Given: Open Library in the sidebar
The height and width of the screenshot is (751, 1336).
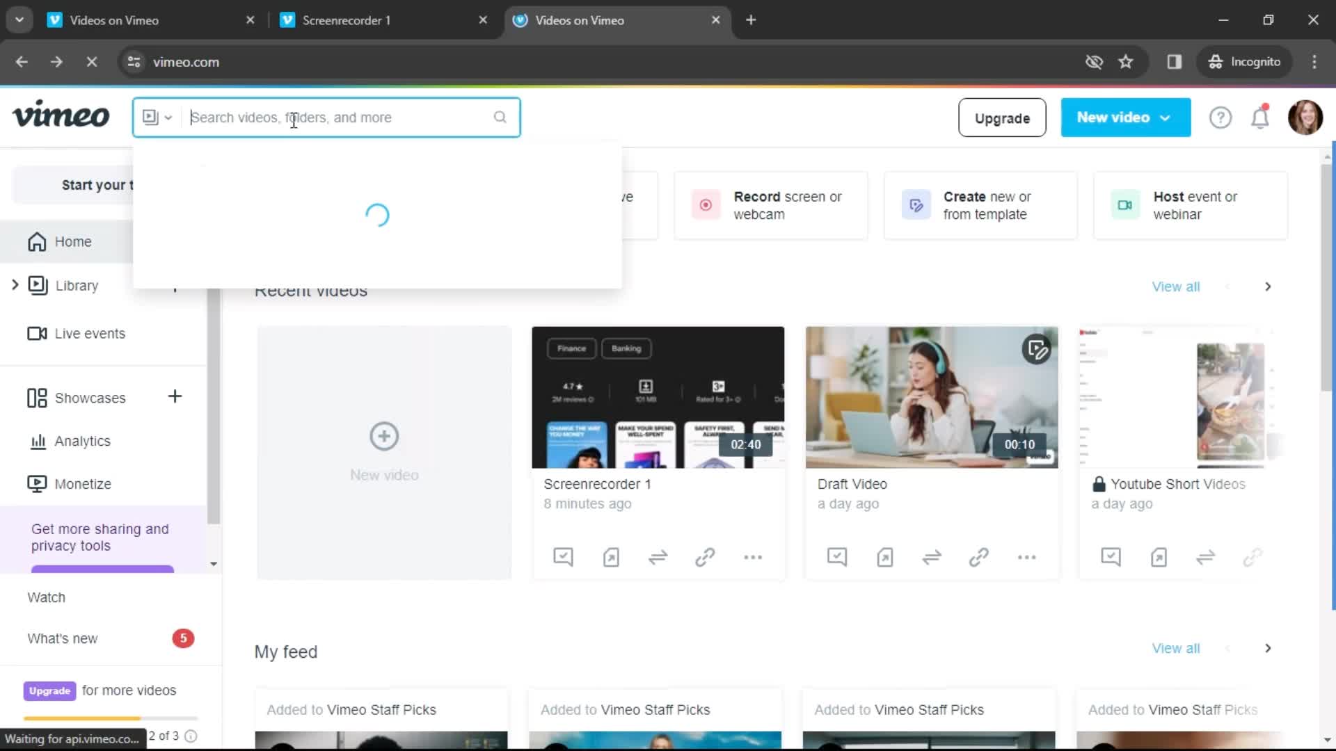Looking at the screenshot, I should (x=77, y=286).
